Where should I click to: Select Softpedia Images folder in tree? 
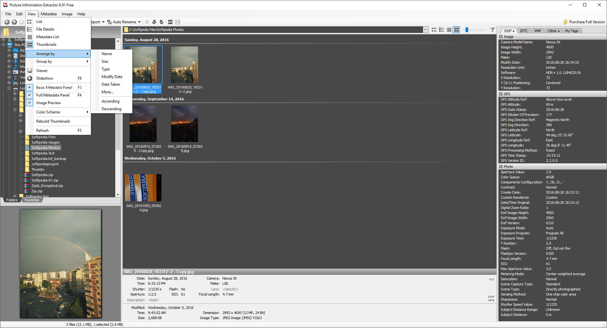coord(46,142)
